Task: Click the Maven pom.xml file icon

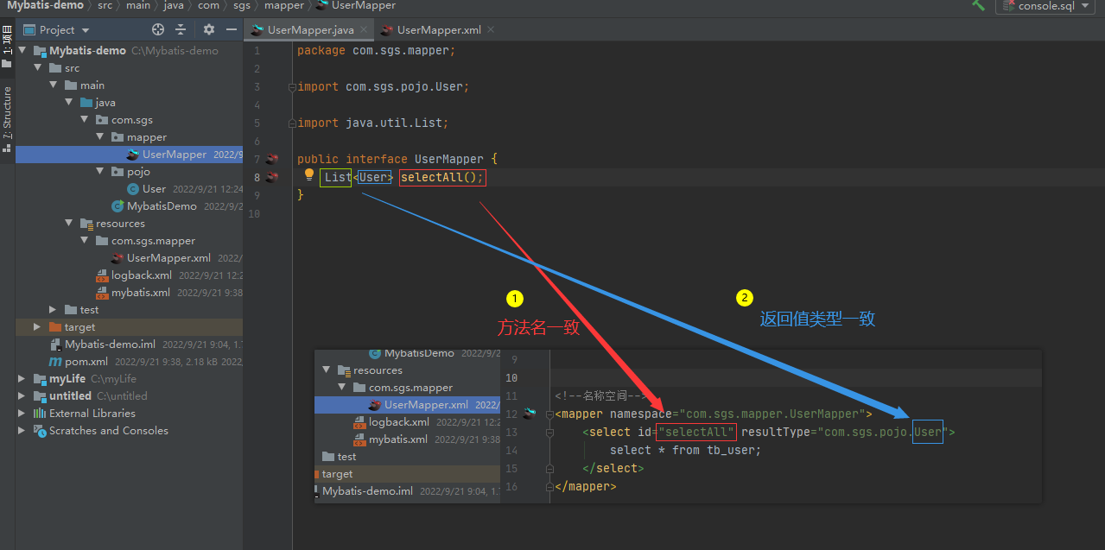Action: pyautogui.click(x=55, y=361)
